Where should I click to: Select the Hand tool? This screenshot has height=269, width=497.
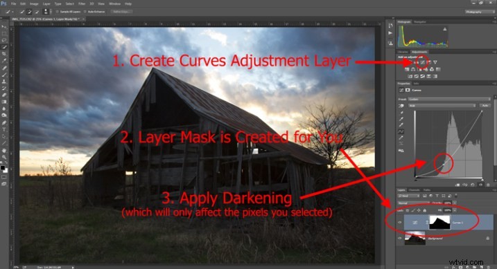pos(3,151)
